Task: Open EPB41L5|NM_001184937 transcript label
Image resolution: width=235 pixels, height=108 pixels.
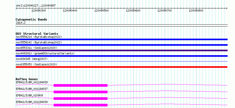Action: click(32, 89)
